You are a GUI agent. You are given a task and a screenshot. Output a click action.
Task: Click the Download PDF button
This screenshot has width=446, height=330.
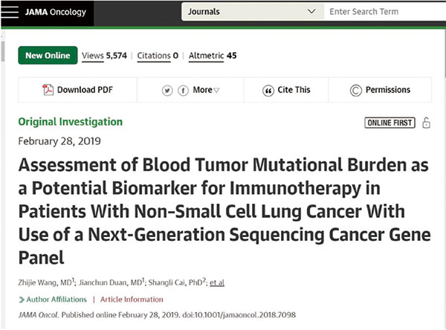(x=77, y=90)
